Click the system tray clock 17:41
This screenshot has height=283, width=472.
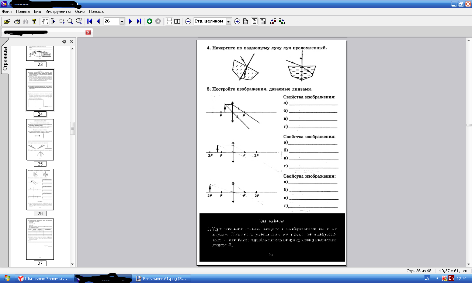coord(462,279)
